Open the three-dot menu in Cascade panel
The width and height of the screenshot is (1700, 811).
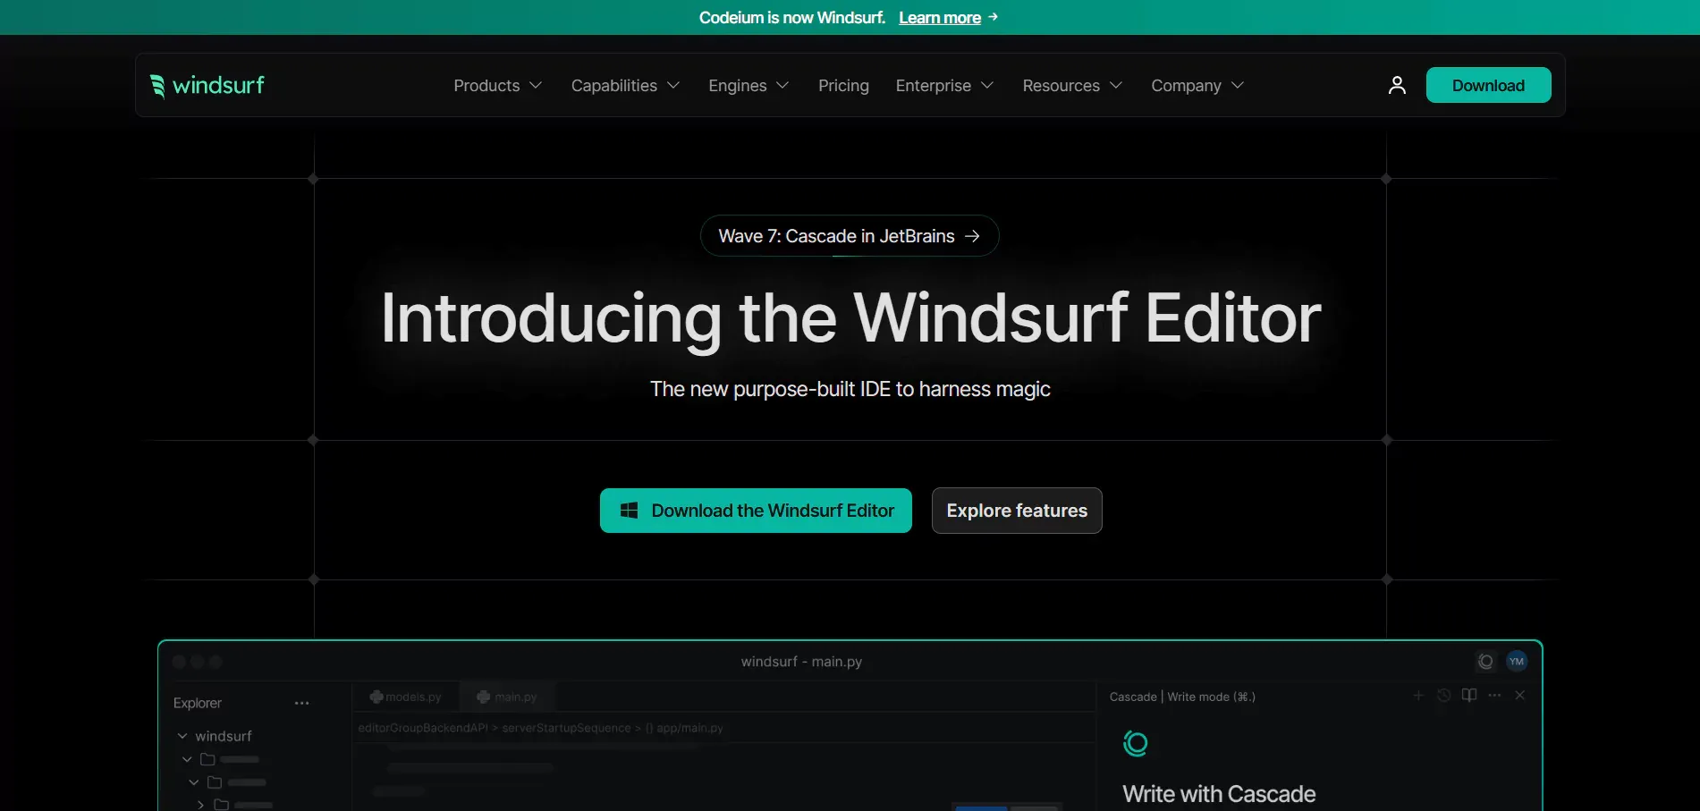coord(1494,696)
